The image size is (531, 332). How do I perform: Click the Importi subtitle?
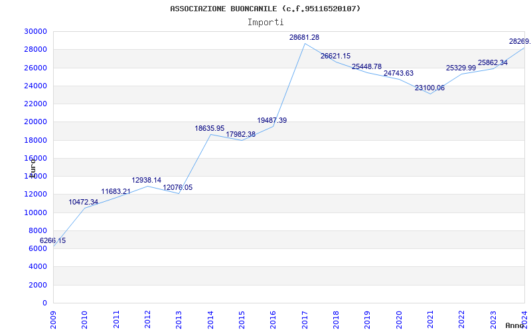[x=265, y=23]
